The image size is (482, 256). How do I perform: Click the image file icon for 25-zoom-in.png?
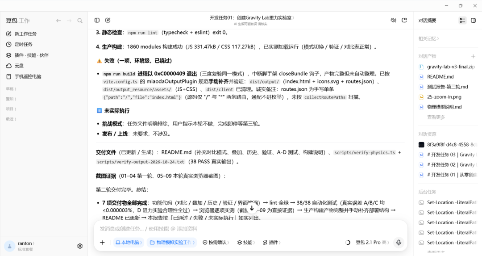coord(421,97)
